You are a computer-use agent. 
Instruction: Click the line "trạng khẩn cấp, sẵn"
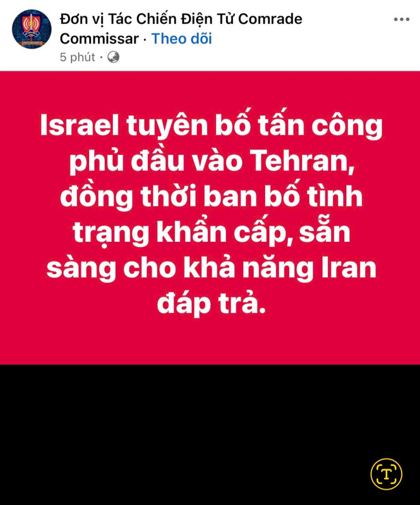coord(211,232)
